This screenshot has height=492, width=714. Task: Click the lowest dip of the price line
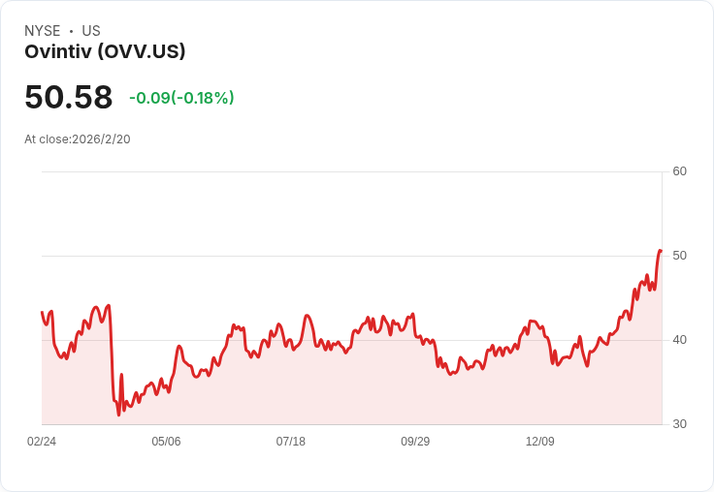(118, 415)
